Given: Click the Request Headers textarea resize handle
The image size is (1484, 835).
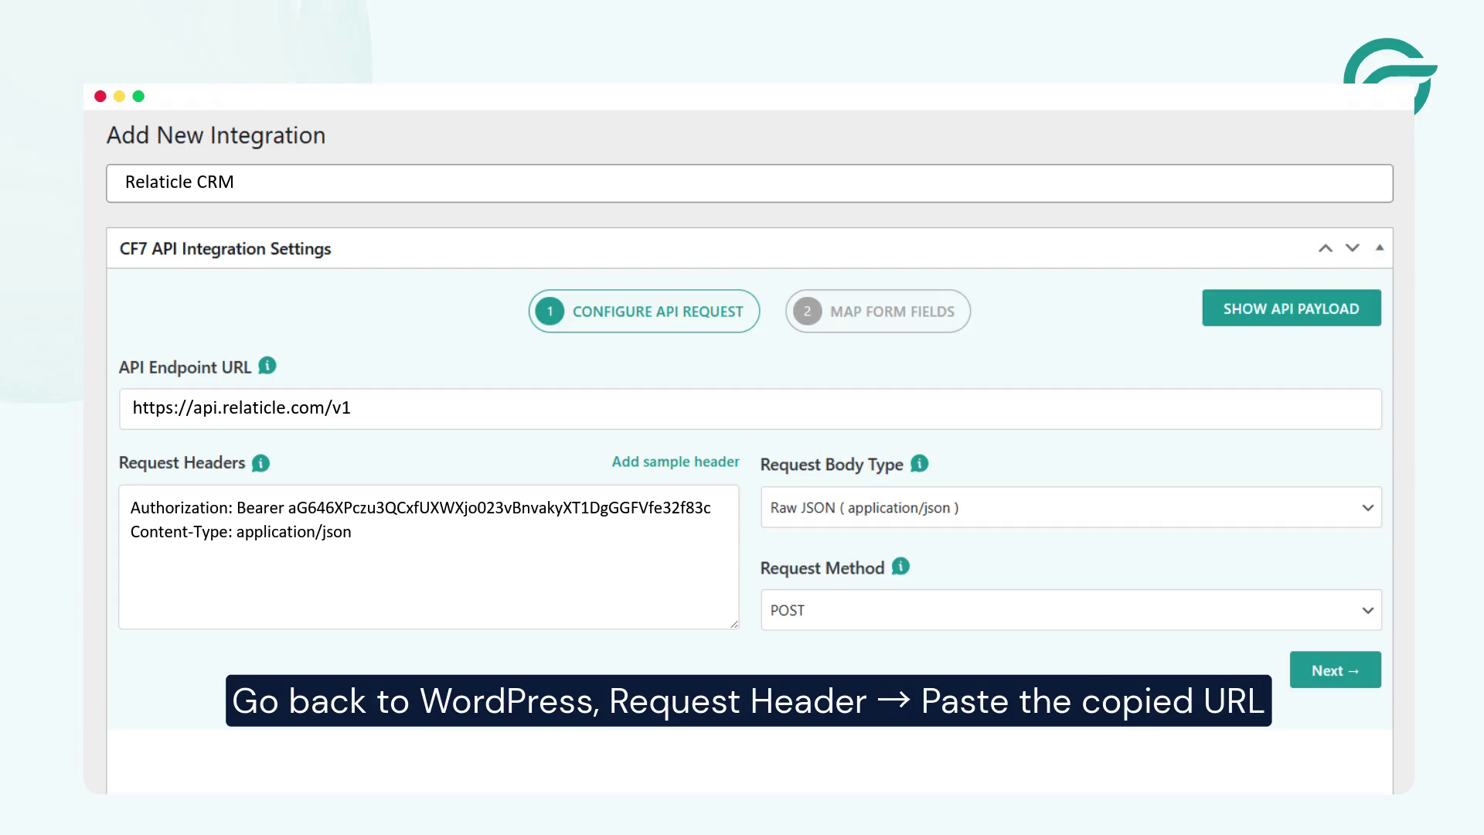Looking at the screenshot, I should pos(733,623).
